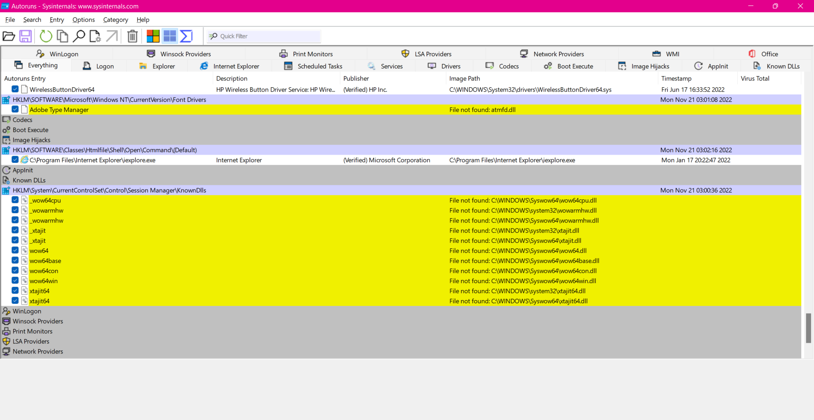Open the Category menu

tap(115, 19)
